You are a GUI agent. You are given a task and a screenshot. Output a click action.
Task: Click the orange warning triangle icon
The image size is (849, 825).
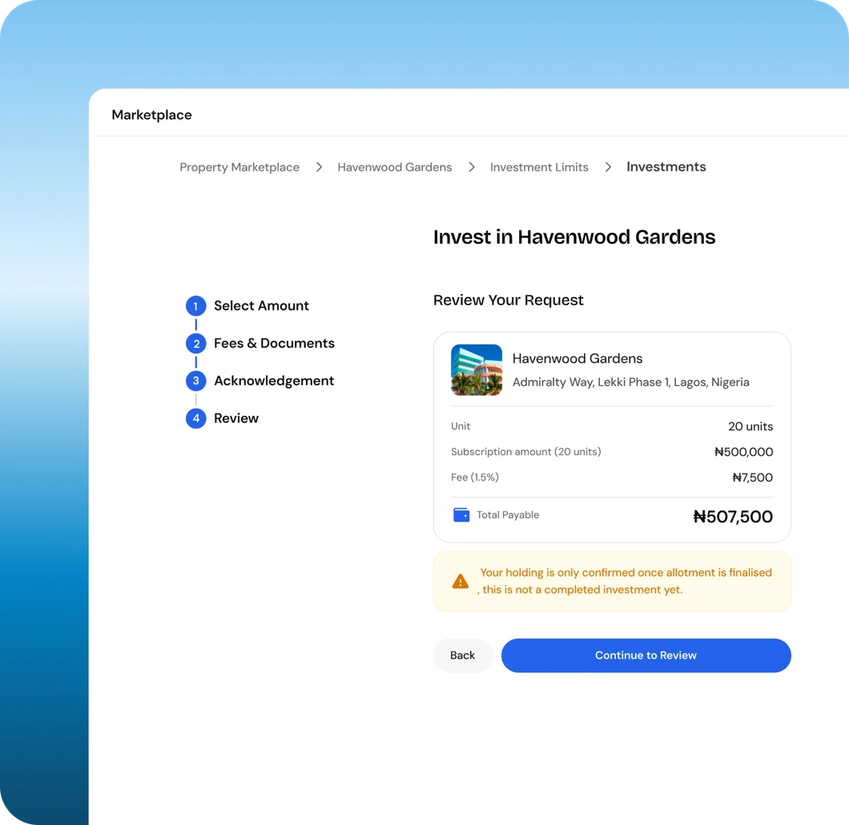pos(461,582)
